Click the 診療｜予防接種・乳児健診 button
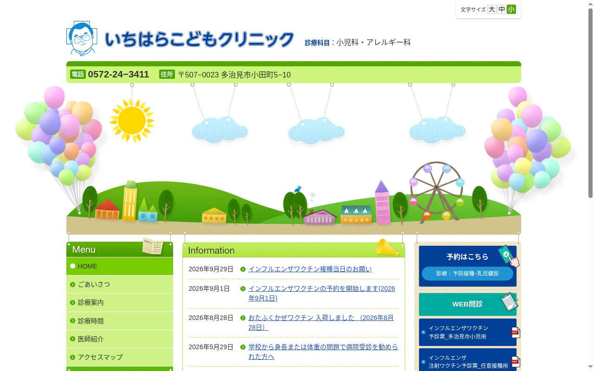Viewport: 594px width, 371px height. (467, 274)
